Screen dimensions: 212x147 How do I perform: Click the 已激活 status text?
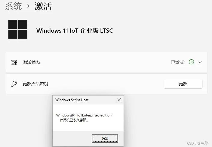(x=177, y=62)
